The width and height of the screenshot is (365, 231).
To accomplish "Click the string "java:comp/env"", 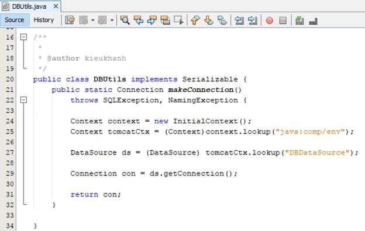I will point(310,132).
